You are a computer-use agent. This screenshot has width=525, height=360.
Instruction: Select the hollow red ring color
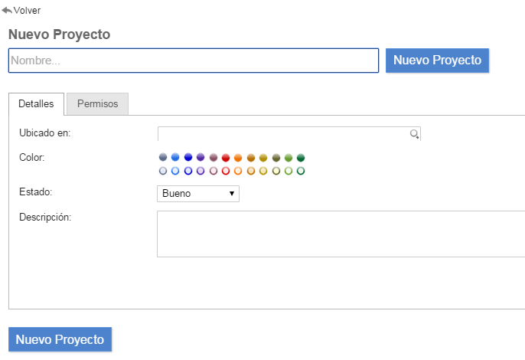[226, 171]
